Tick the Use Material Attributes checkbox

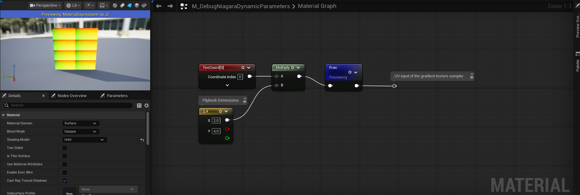(65, 164)
